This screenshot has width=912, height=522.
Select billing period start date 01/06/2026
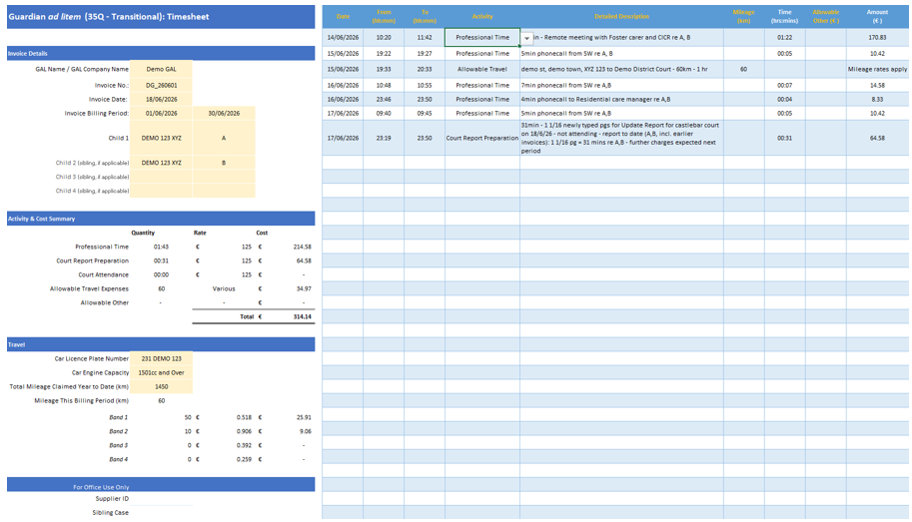click(x=161, y=114)
